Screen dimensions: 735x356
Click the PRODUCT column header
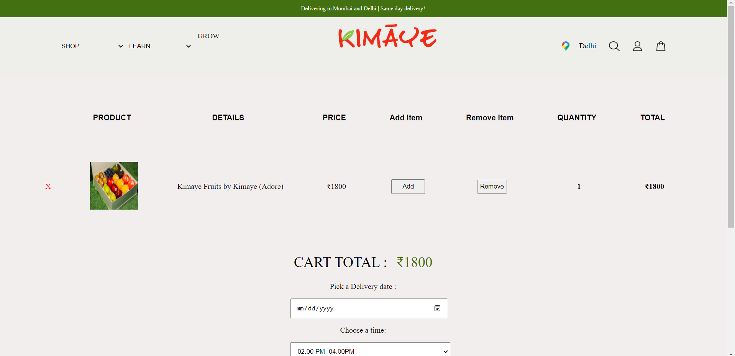(112, 118)
